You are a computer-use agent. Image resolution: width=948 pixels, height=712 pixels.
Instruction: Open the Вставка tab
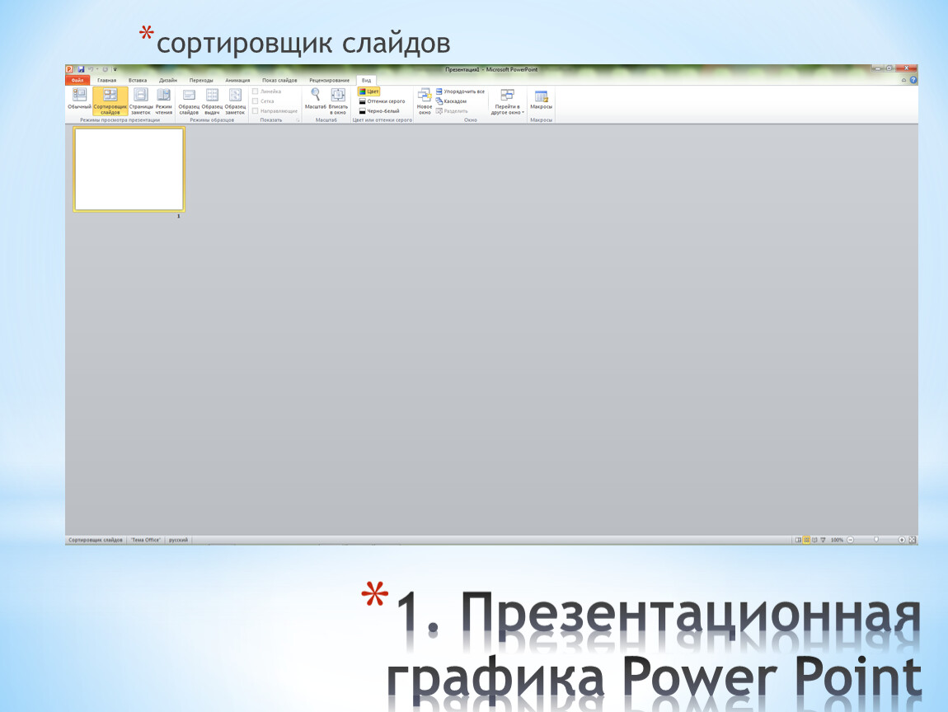tap(137, 80)
